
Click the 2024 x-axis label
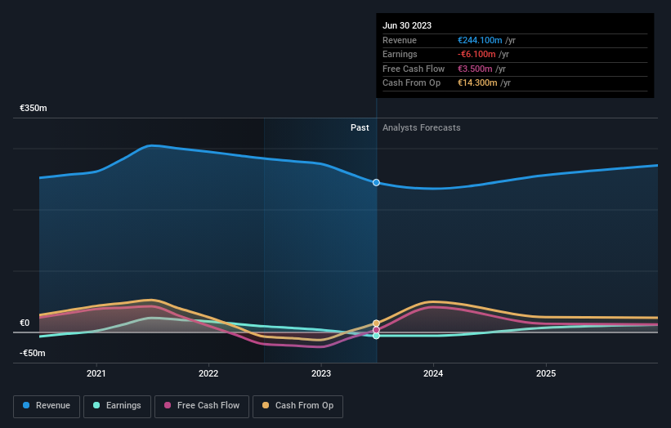[x=433, y=374]
